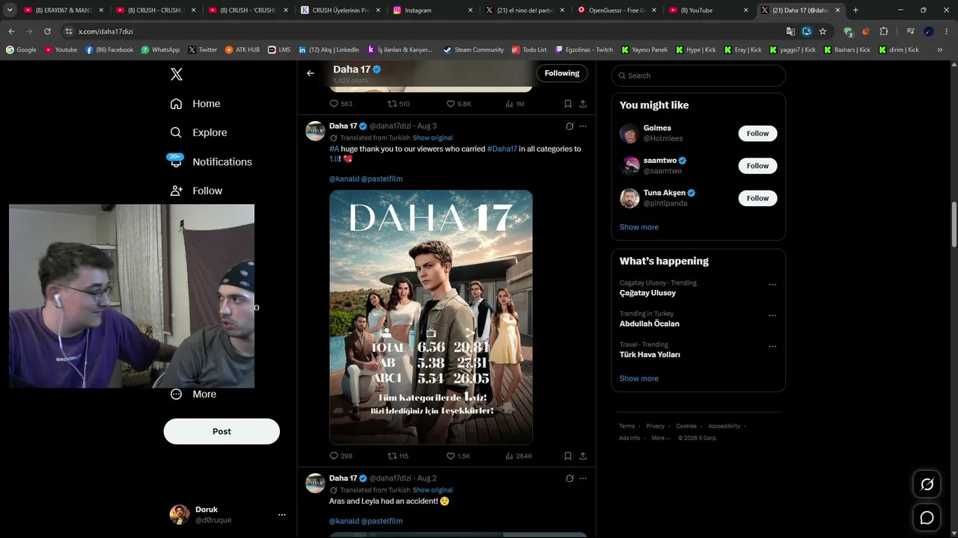Follow the Golmes account
This screenshot has height=538, width=958.
click(x=757, y=133)
